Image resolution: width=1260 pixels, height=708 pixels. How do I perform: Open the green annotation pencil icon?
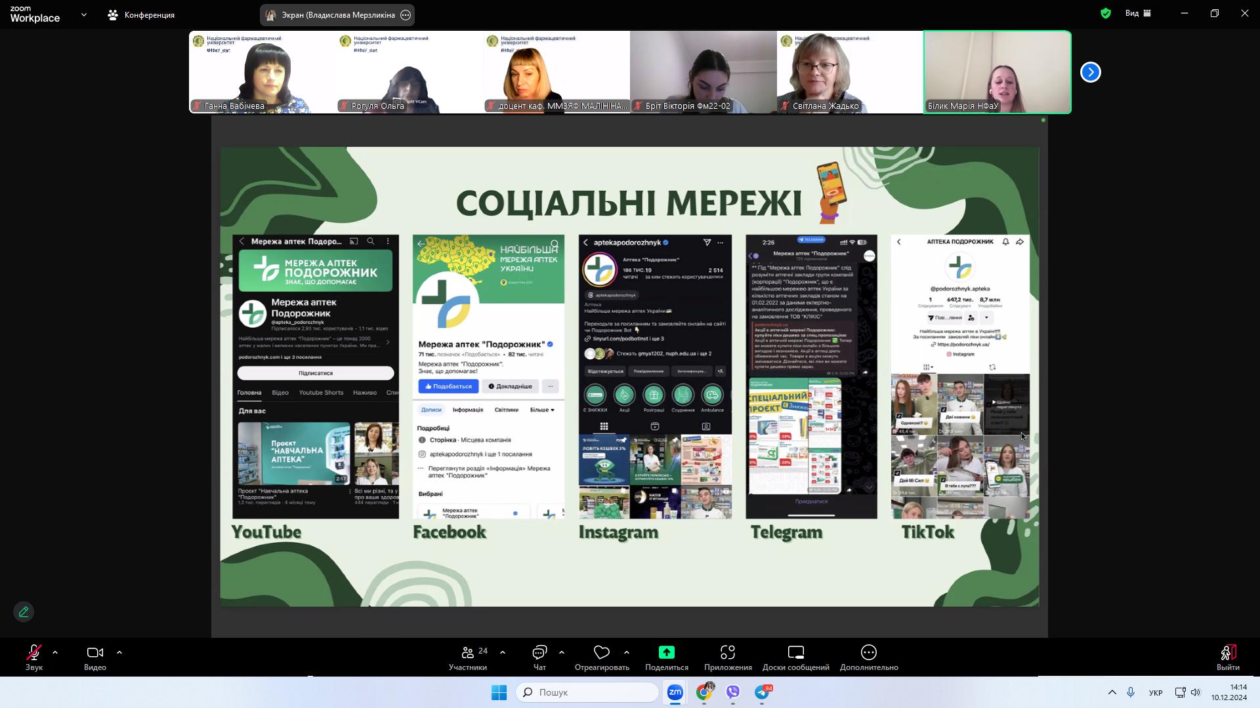[x=24, y=612]
